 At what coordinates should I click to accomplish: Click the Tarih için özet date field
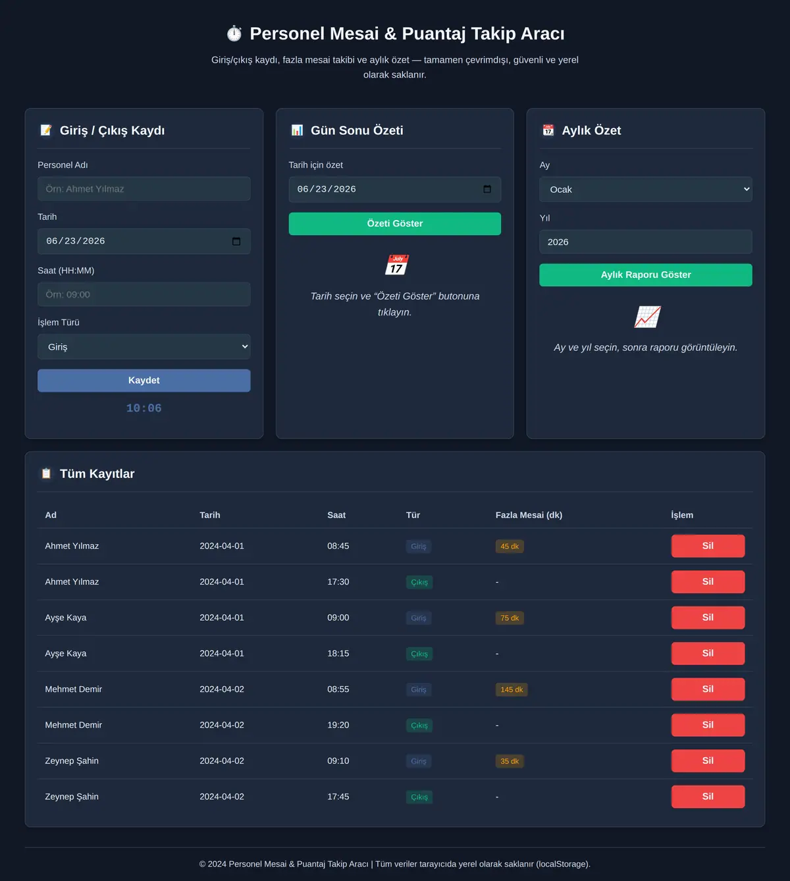coord(395,190)
